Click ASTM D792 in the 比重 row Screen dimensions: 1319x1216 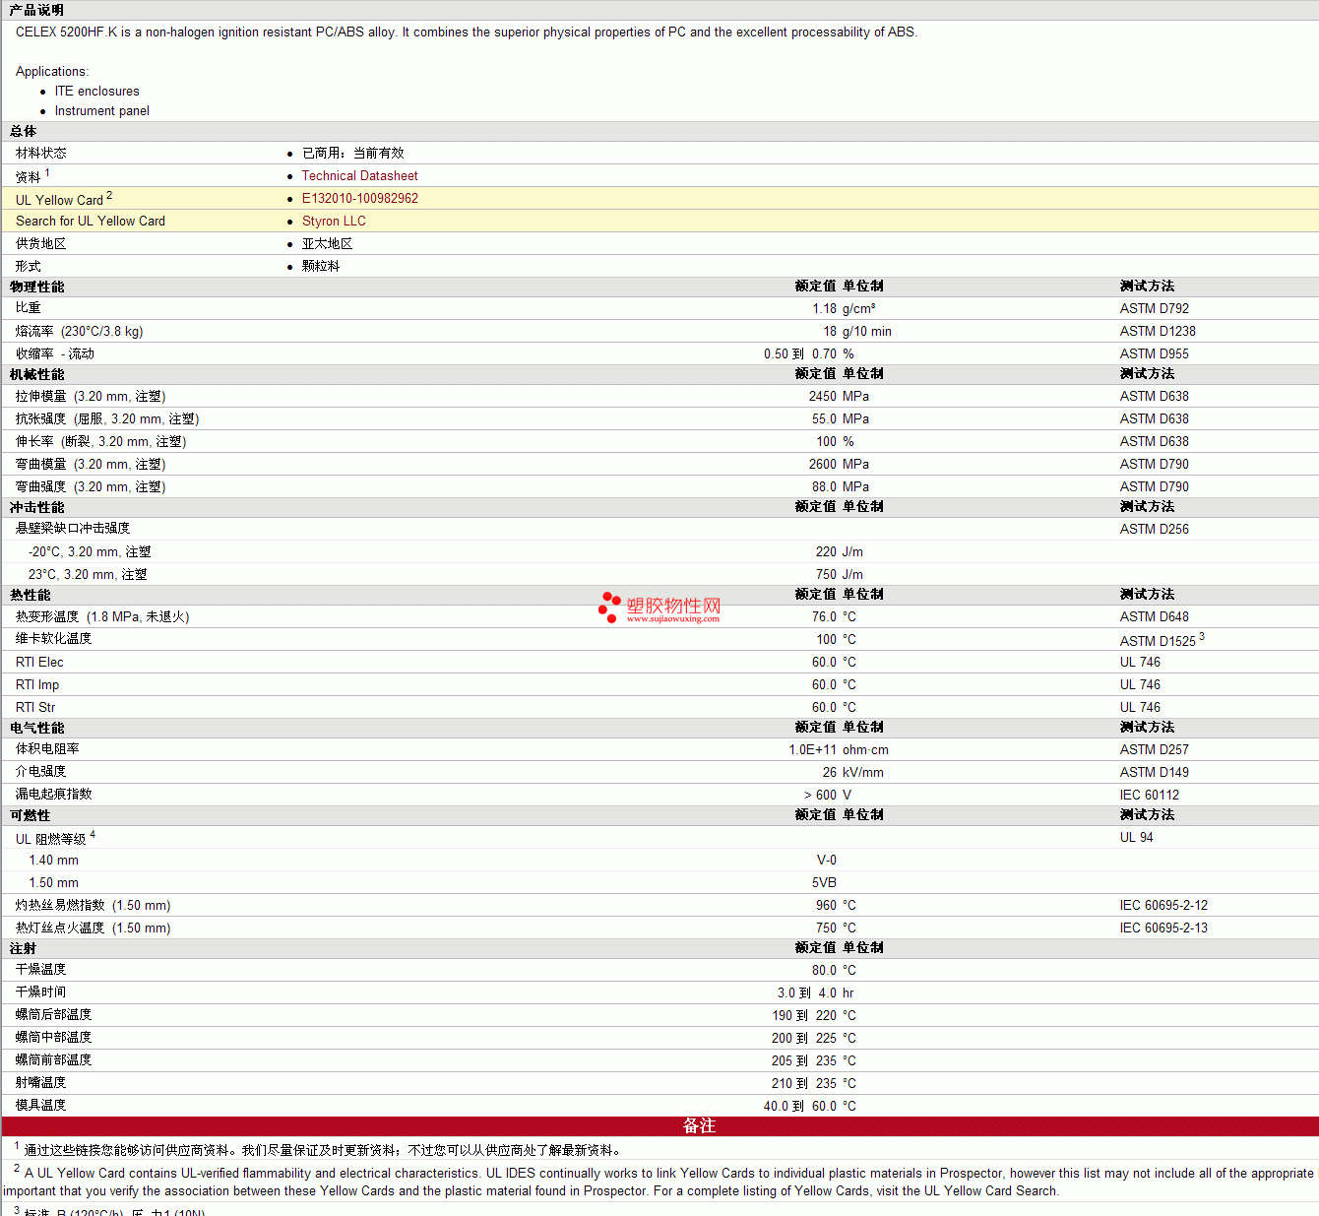click(1154, 308)
